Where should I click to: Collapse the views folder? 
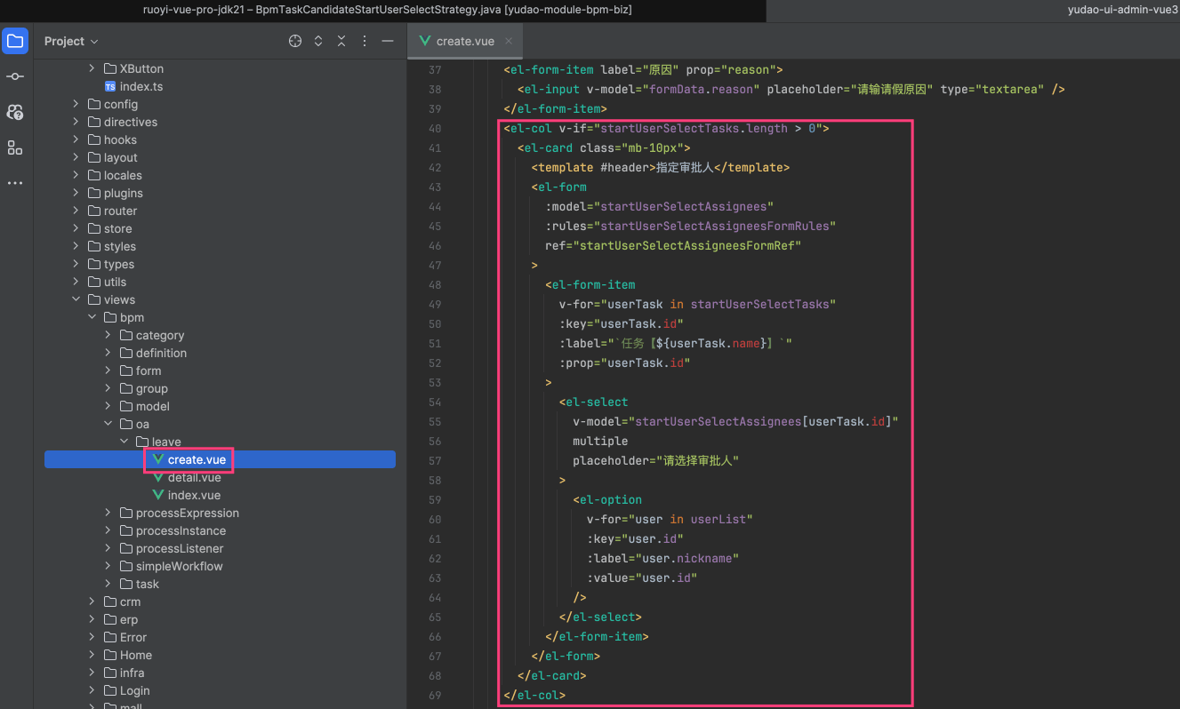tap(76, 300)
